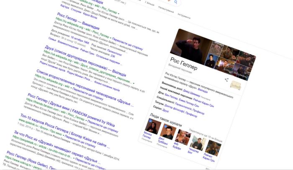
Task: Click the couch icon in knowledge panel
Action: (236, 85)
